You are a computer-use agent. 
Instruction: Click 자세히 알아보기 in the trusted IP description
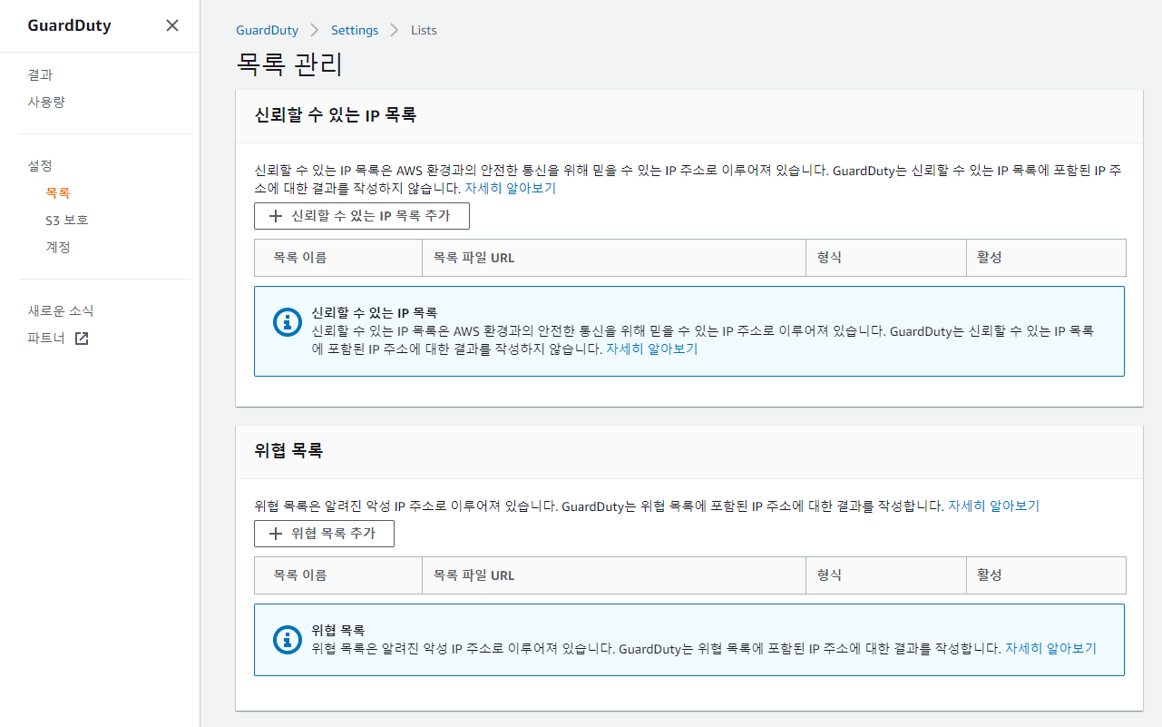(x=510, y=189)
